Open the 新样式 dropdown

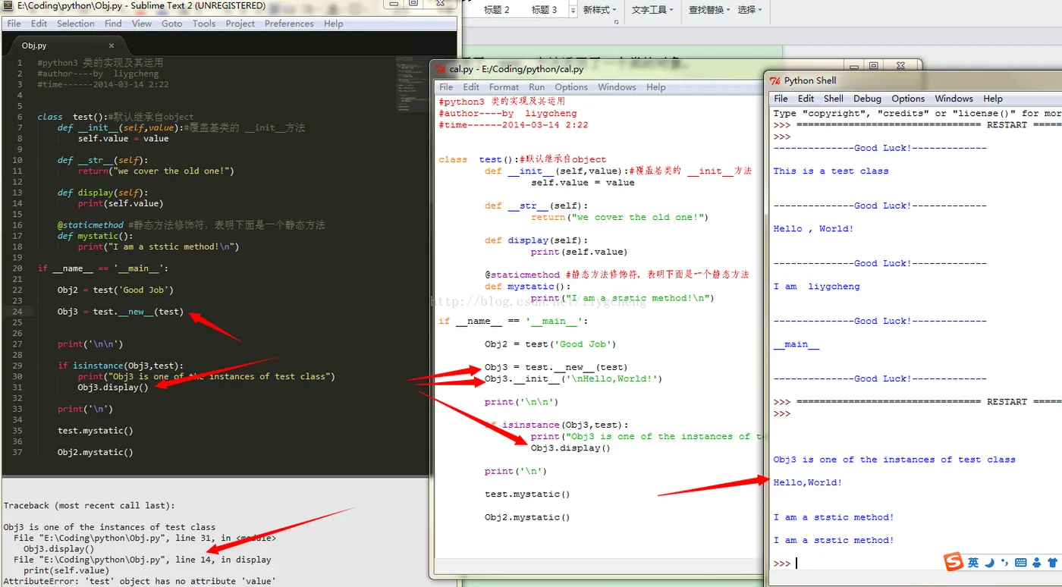(x=601, y=10)
